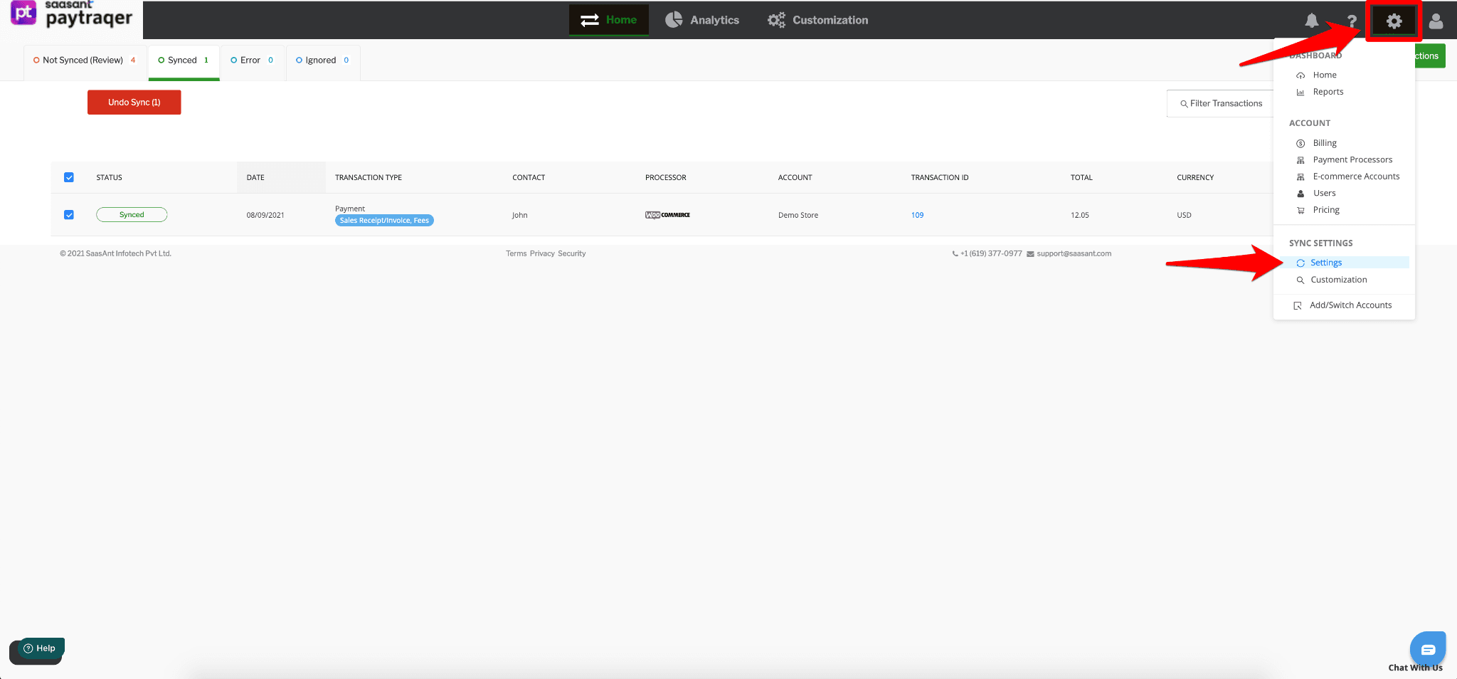Viewport: 1457px width, 679px height.
Task: Click the PayTraQer logo
Action: pos(71,14)
